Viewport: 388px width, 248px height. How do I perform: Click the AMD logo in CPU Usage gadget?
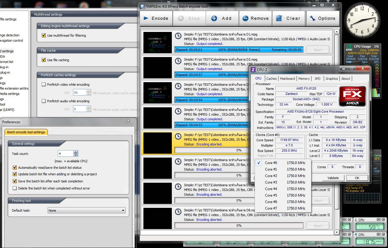pos(349,48)
